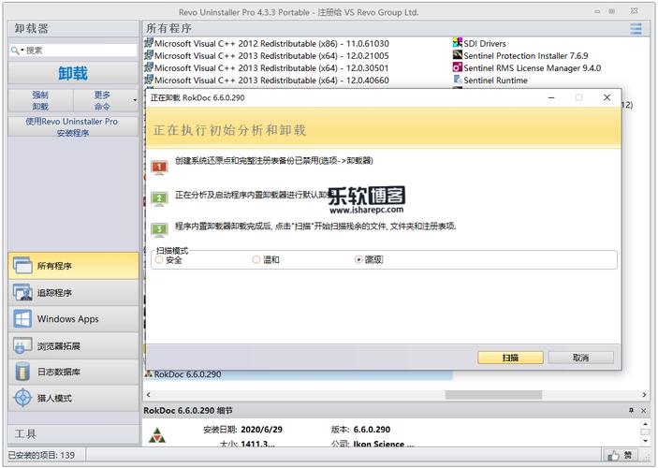658x468 pixels.
Task: Click the Sentinel RMS License Manager icon
Action: pyautogui.click(x=458, y=67)
